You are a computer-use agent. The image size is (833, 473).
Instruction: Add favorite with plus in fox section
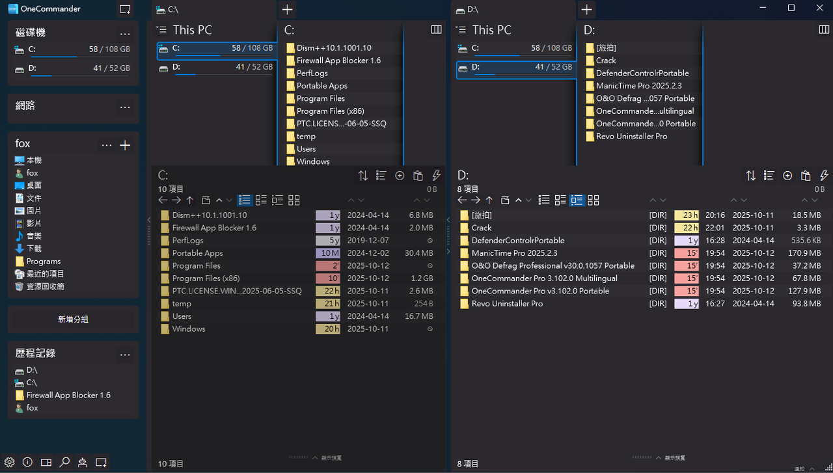click(x=125, y=145)
